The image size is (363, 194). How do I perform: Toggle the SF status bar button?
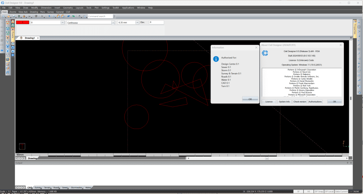(298, 191)
